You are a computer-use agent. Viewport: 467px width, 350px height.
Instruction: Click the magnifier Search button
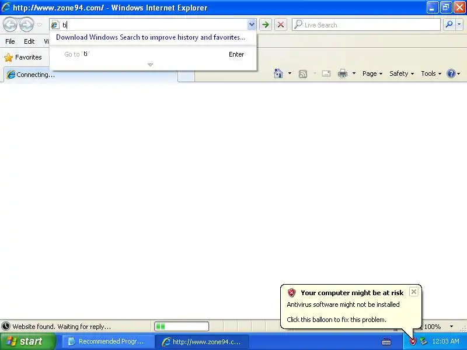coord(449,24)
